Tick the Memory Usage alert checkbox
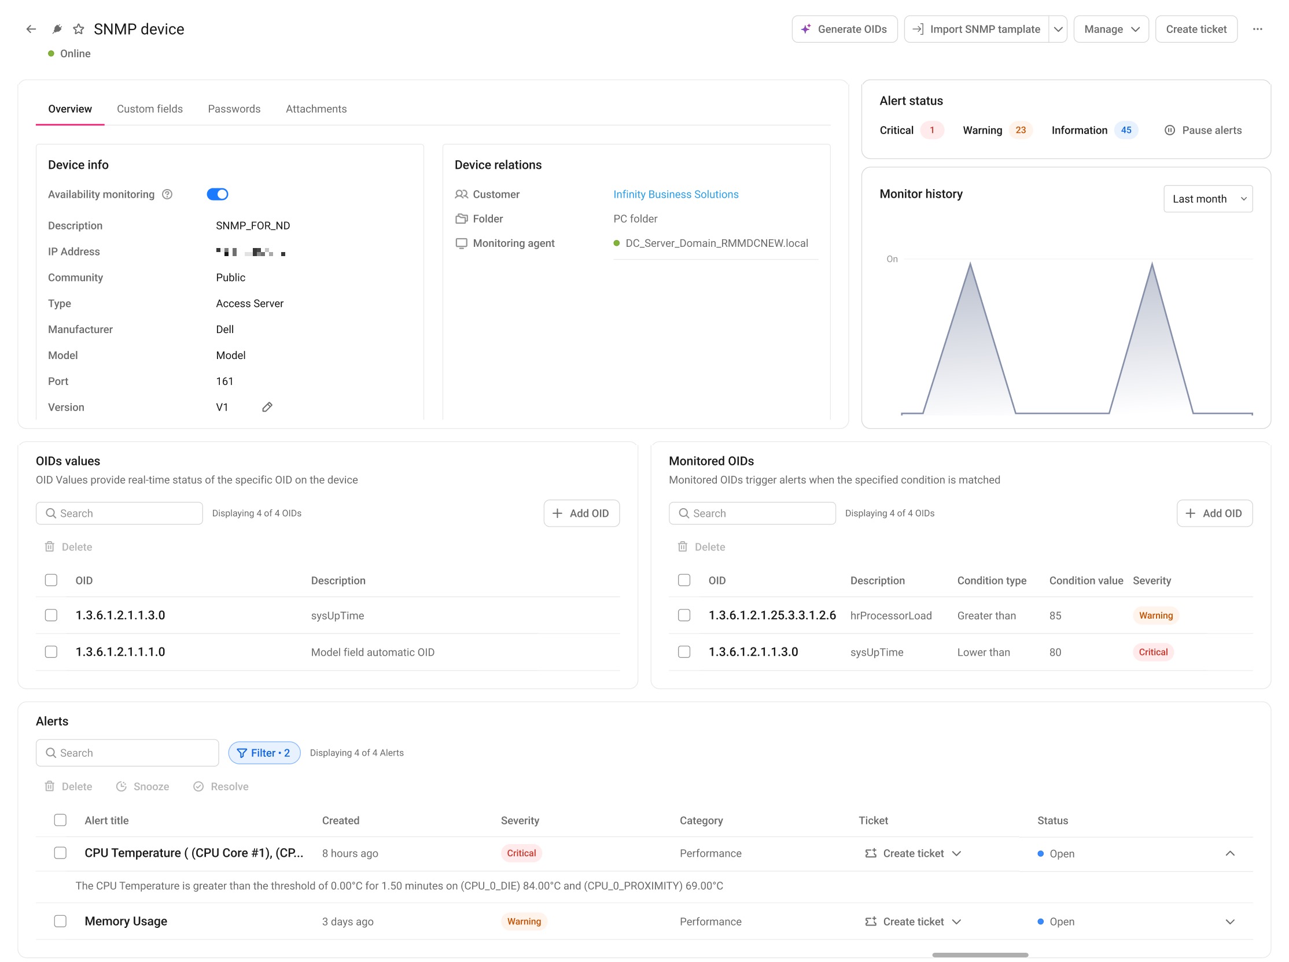This screenshot has height=962, width=1289. click(60, 922)
